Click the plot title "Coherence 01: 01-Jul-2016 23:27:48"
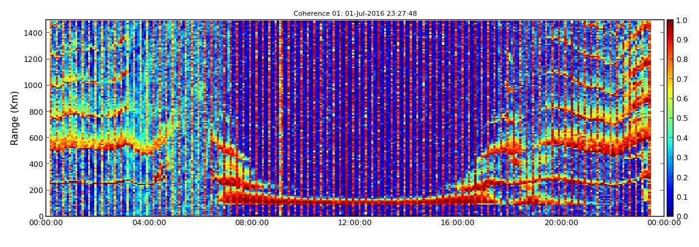 355,14
